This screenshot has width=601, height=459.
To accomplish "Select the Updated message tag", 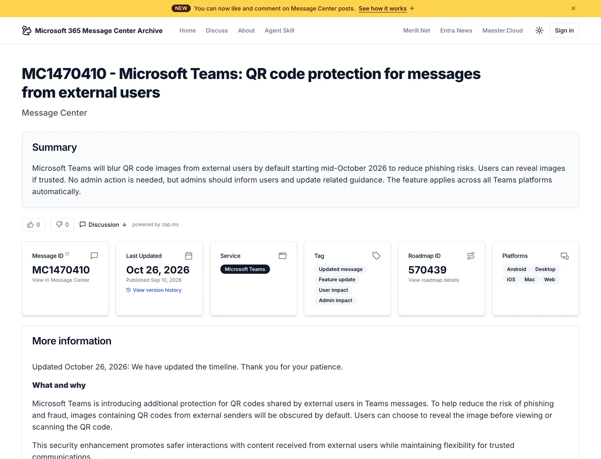I will pos(341,269).
